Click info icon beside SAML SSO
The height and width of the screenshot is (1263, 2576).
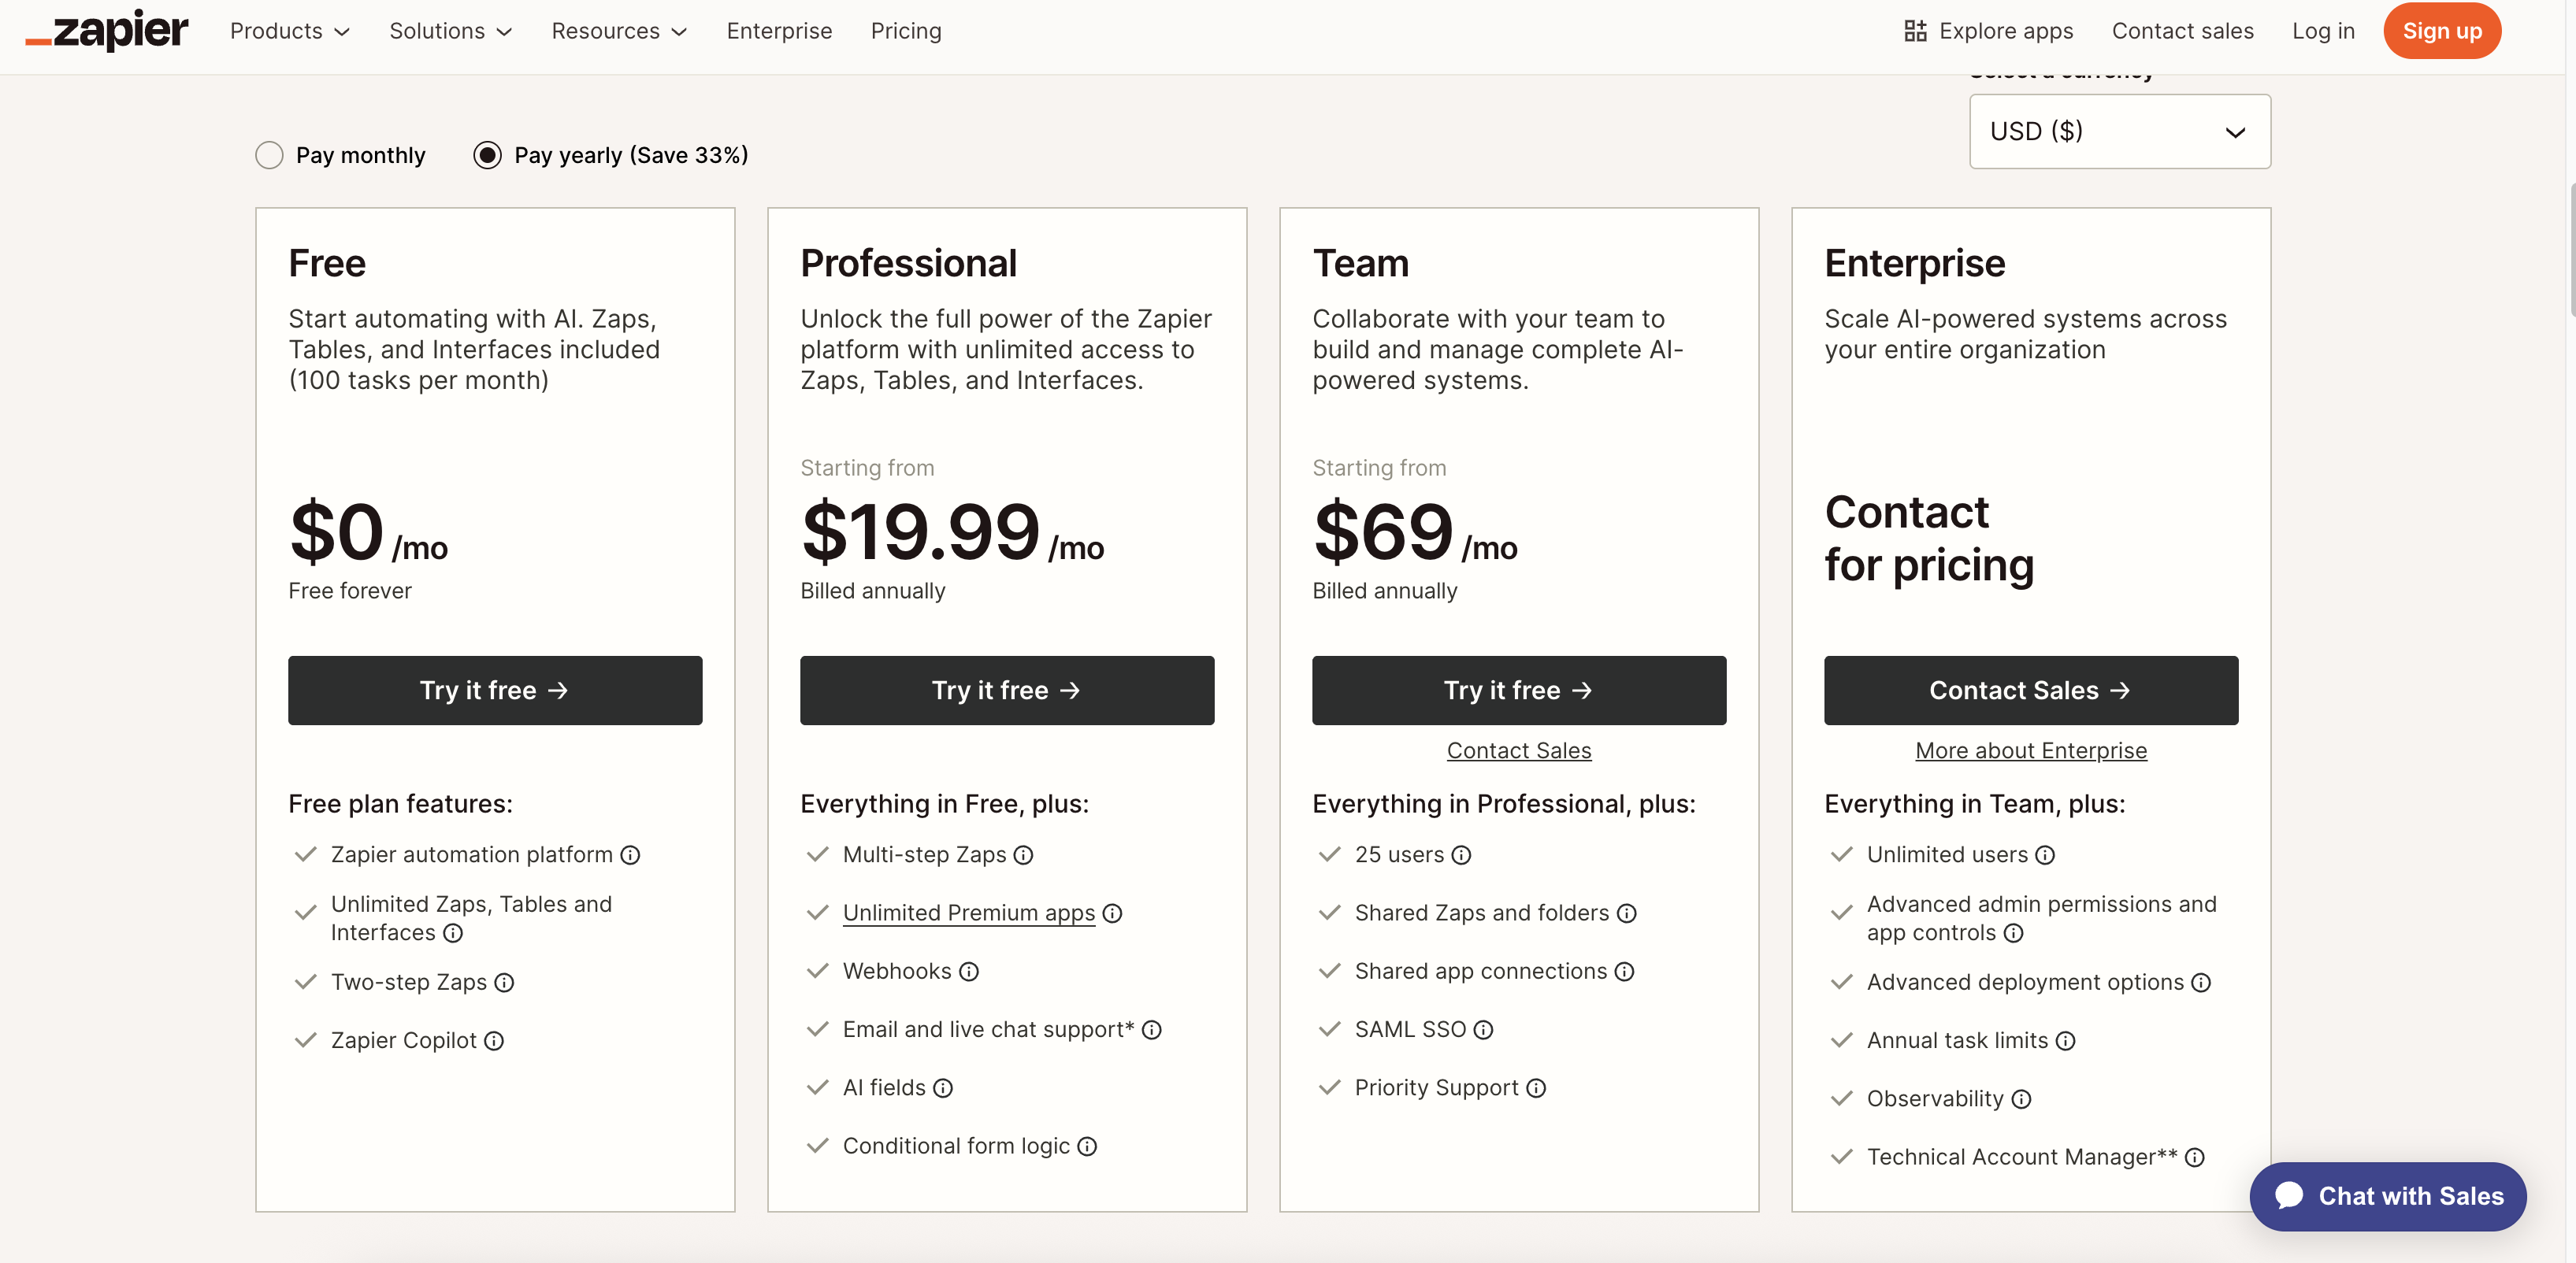point(1483,1030)
